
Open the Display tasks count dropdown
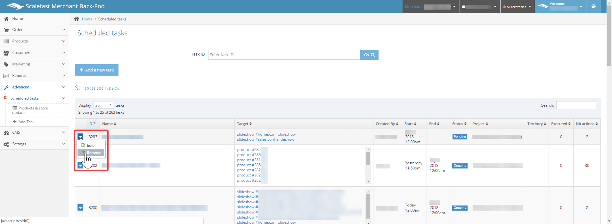point(103,105)
